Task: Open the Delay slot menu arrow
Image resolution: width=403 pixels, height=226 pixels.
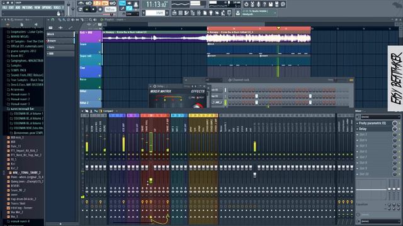Action: coord(357,129)
